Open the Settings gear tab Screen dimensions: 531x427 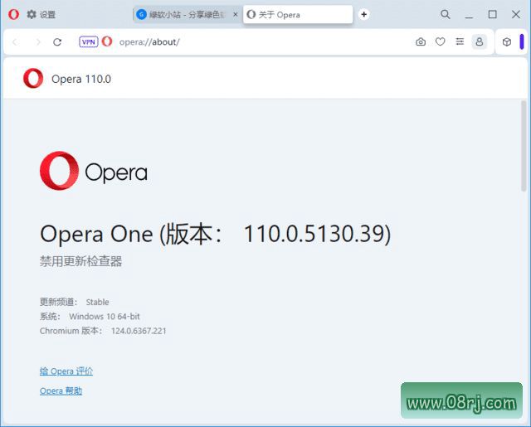tap(41, 15)
